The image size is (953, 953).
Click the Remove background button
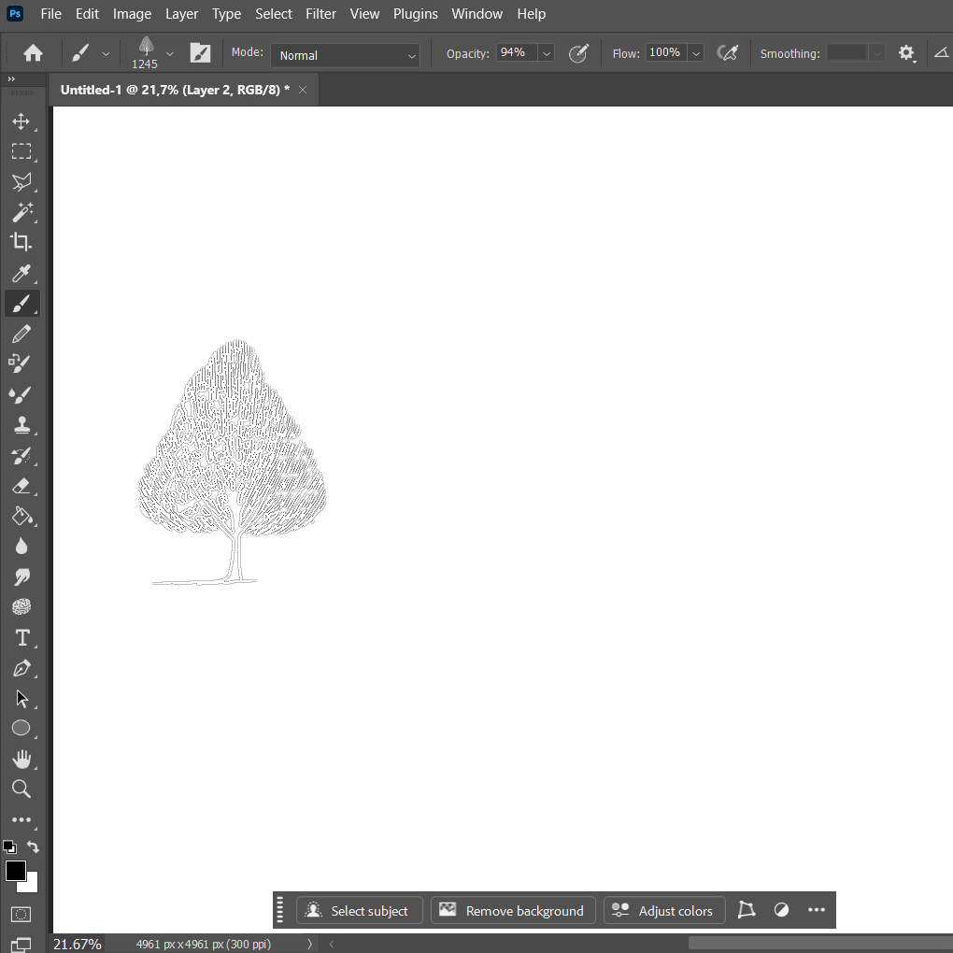[512, 910]
